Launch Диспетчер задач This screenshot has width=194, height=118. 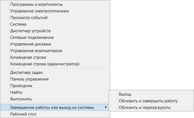click(26, 73)
